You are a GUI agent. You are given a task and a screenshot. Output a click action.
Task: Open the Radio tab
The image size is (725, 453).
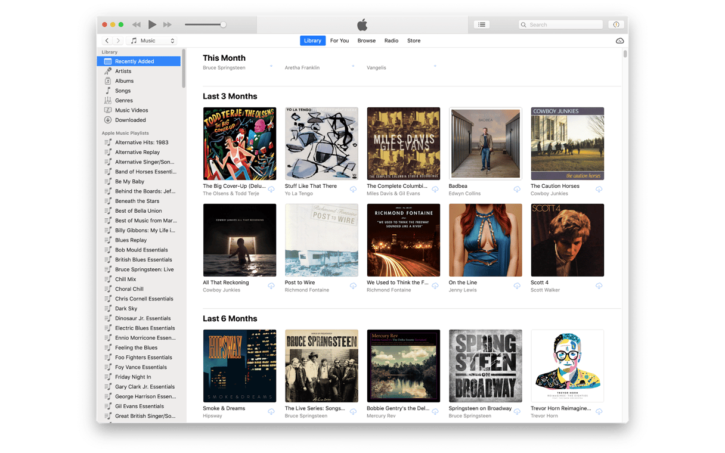391,41
